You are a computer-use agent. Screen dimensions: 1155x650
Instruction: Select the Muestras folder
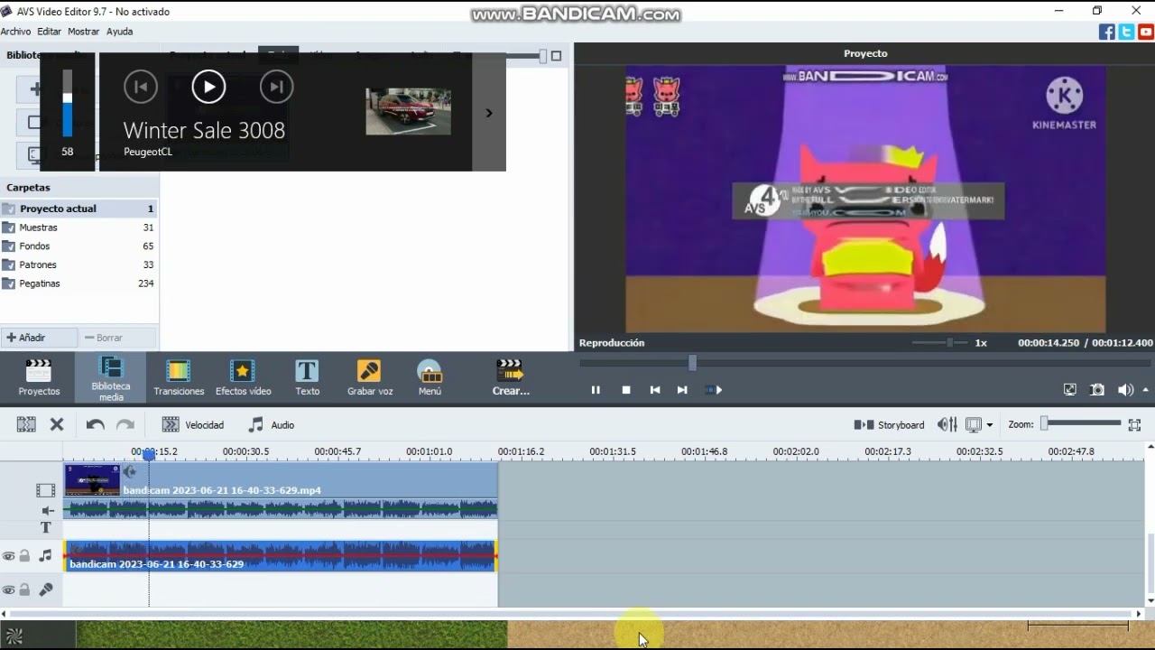tap(79, 227)
